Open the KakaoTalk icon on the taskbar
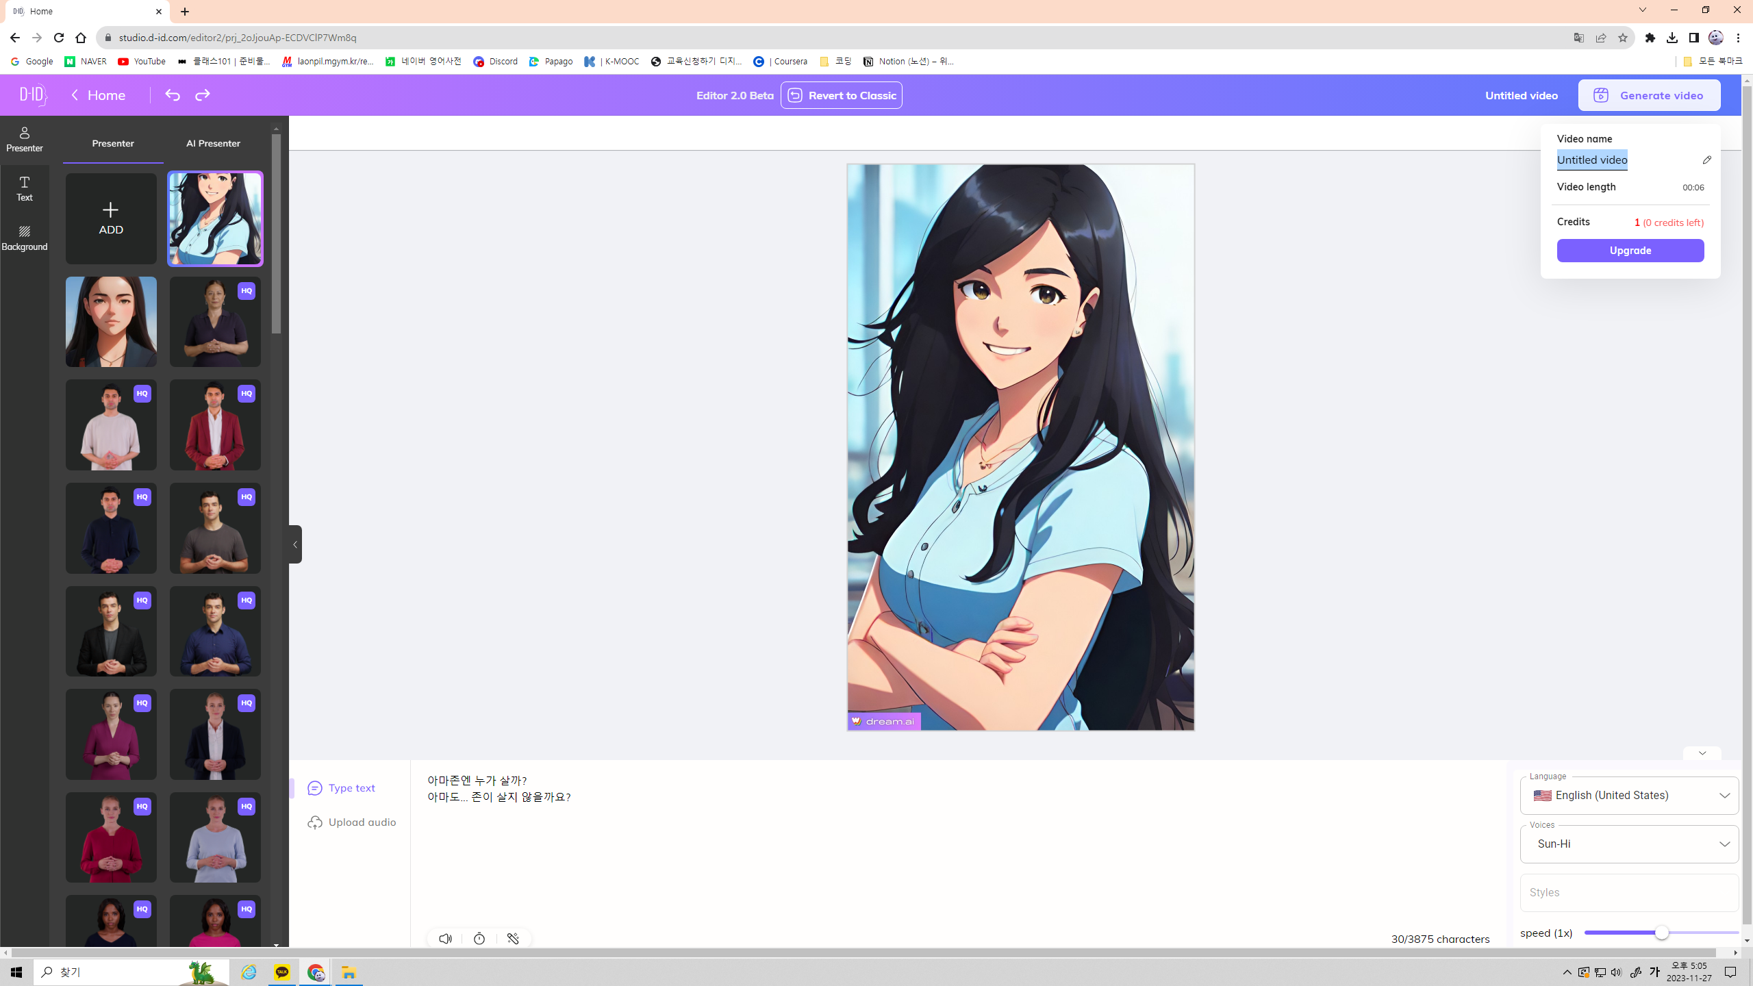The height and width of the screenshot is (986, 1753). 282,972
